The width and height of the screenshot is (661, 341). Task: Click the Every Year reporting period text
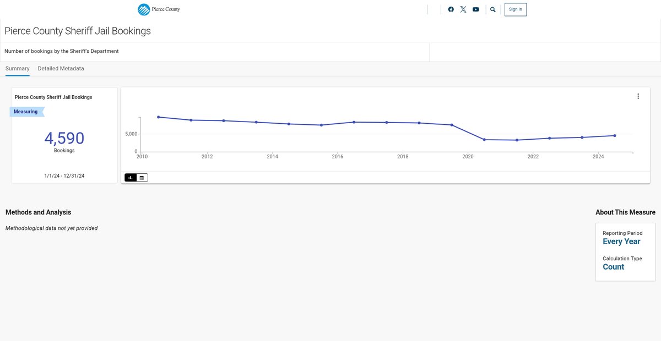pos(621,241)
